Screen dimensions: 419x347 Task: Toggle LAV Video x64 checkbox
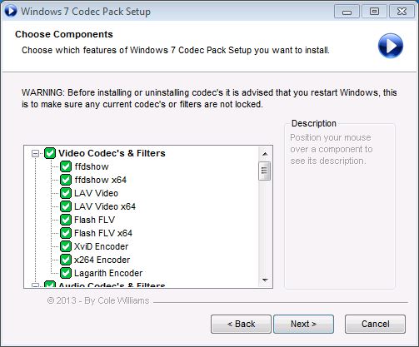(x=66, y=206)
